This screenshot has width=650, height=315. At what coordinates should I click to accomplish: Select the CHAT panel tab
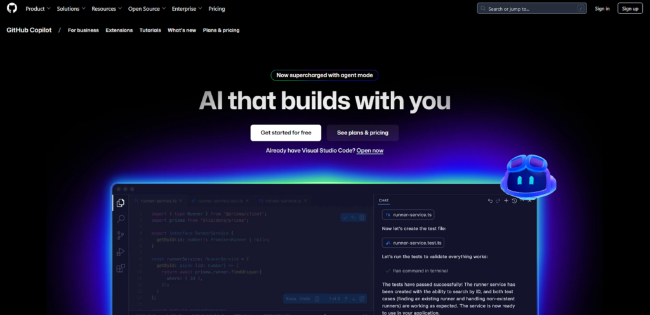pyautogui.click(x=383, y=201)
